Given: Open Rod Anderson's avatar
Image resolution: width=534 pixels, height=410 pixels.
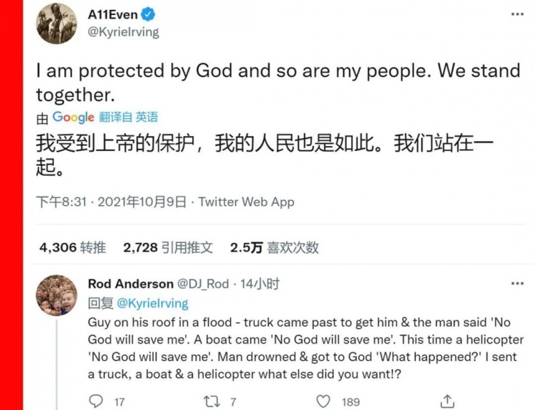Looking at the screenshot, I should [56, 295].
